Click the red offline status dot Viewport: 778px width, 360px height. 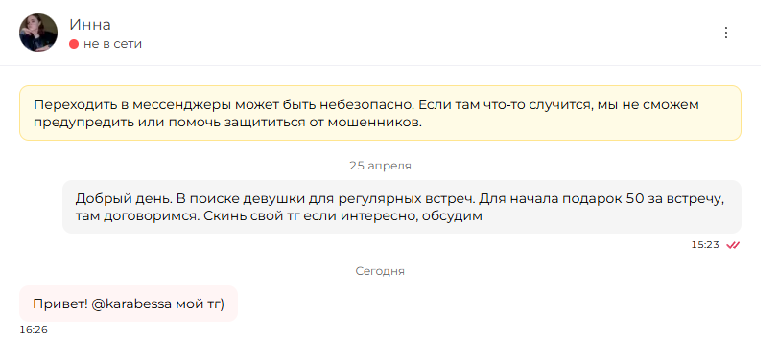coord(74,44)
